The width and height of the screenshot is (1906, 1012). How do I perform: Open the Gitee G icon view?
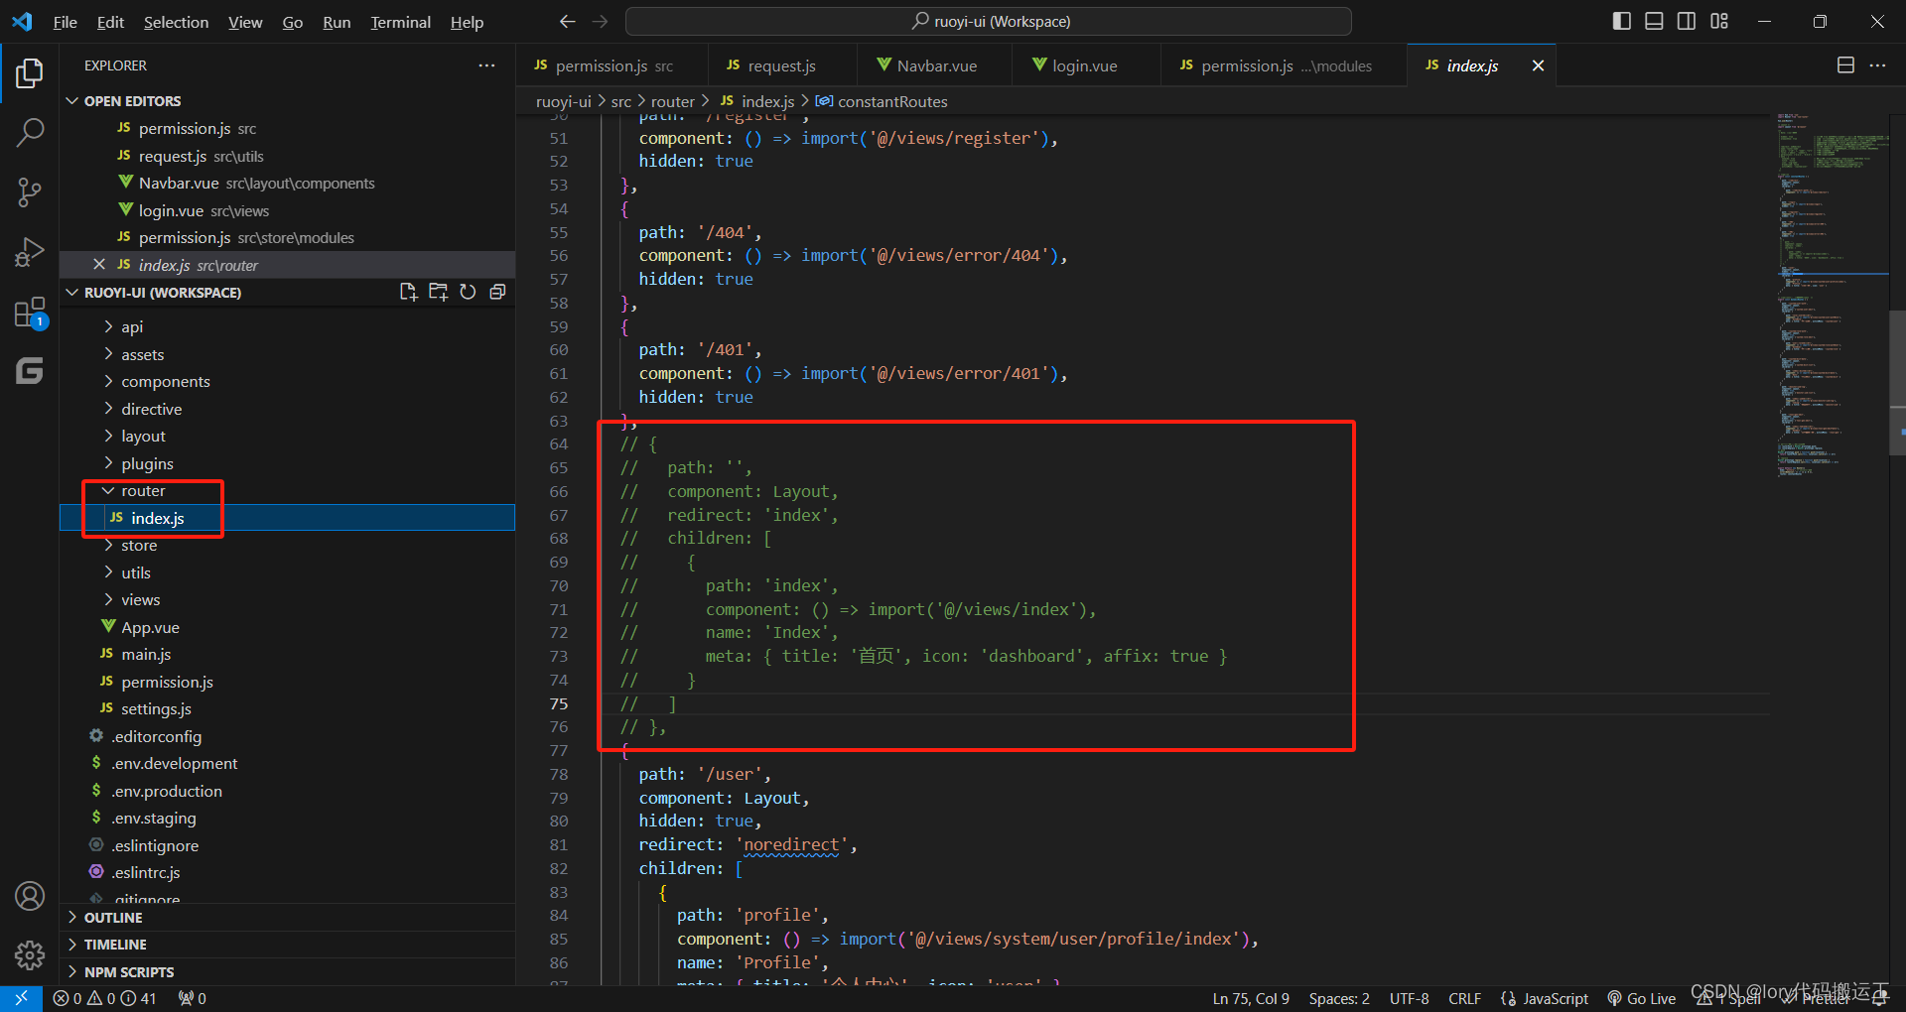pos(30,371)
